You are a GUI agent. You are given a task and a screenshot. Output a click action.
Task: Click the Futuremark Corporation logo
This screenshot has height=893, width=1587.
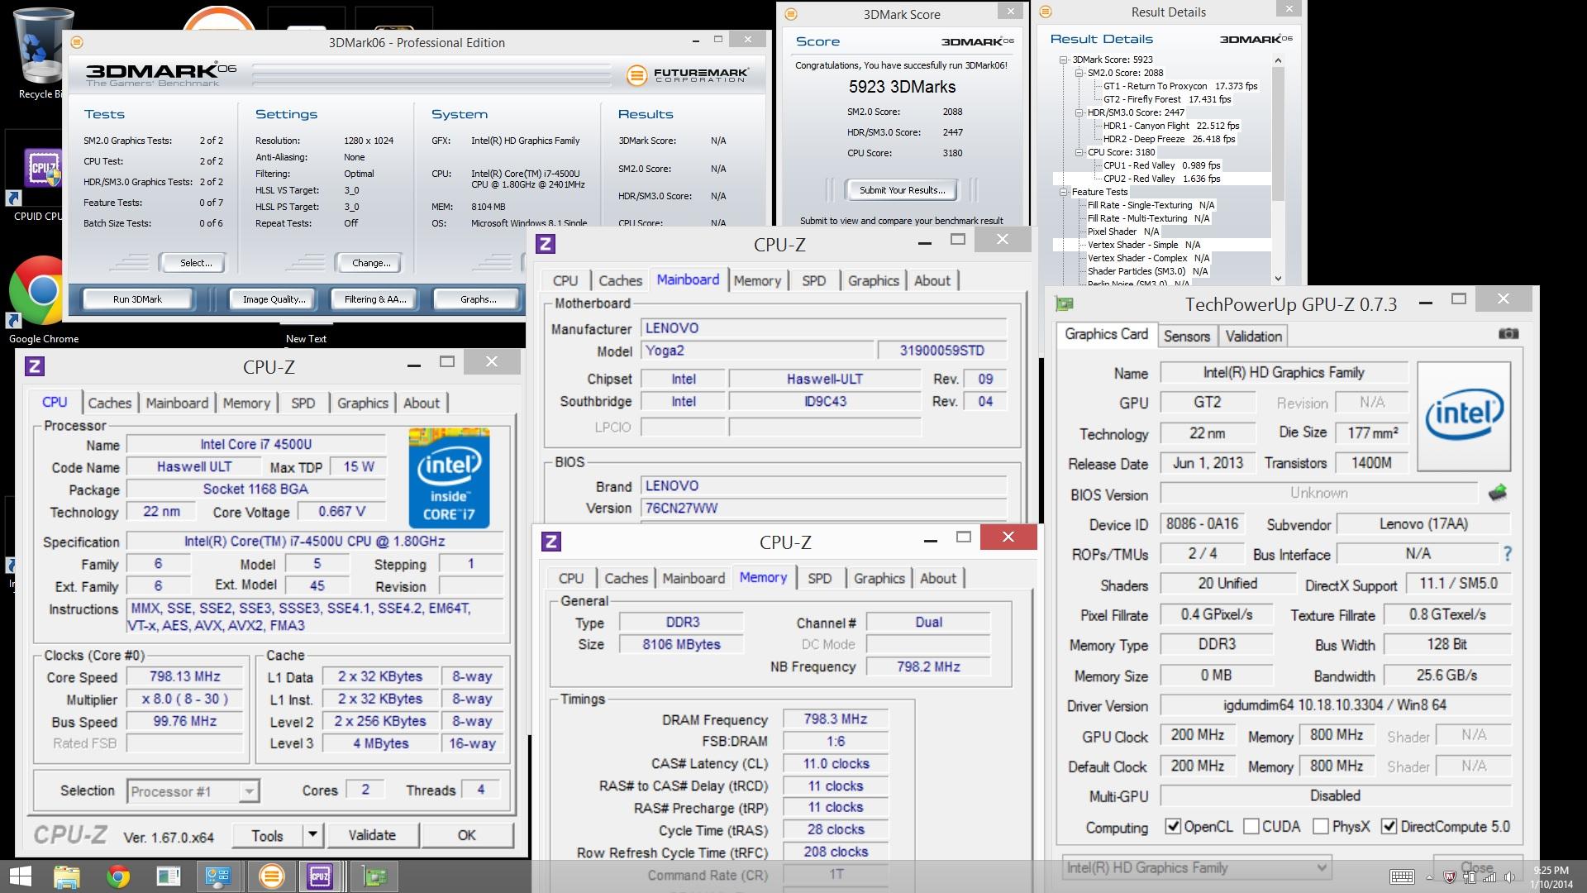688,75
